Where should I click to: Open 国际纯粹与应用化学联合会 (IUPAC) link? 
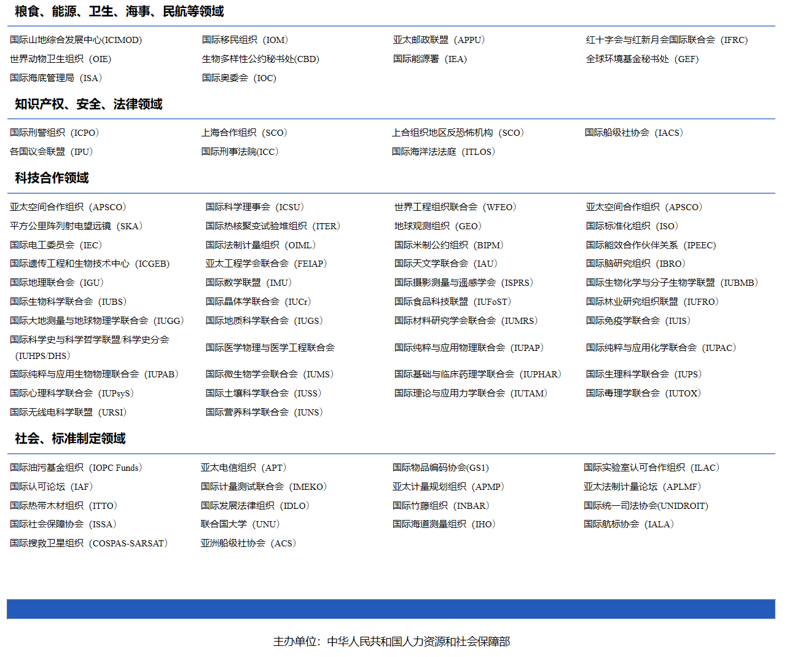pyautogui.click(x=660, y=348)
